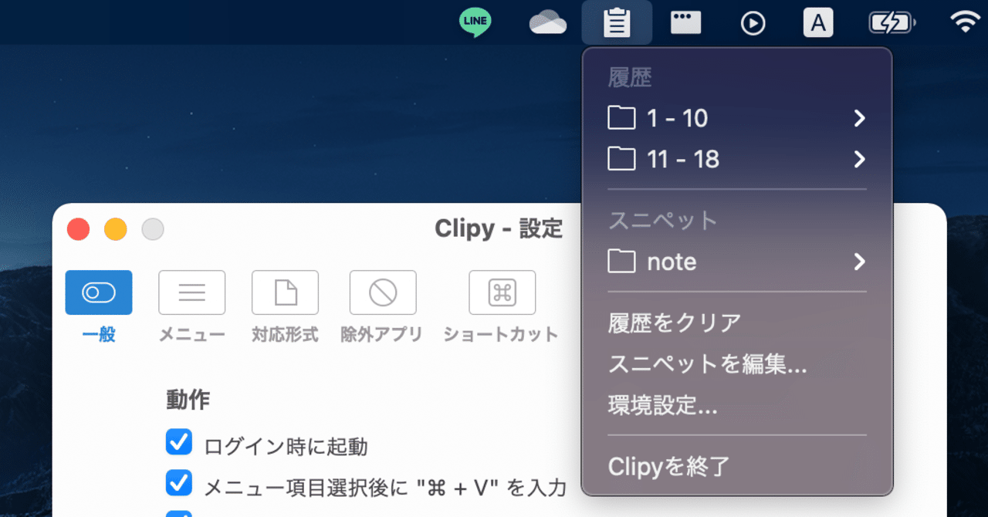Open the input source A icon

(818, 22)
